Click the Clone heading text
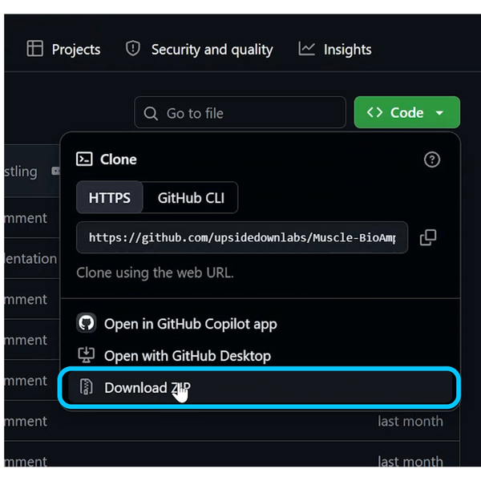The width and height of the screenshot is (481, 481). point(119,160)
